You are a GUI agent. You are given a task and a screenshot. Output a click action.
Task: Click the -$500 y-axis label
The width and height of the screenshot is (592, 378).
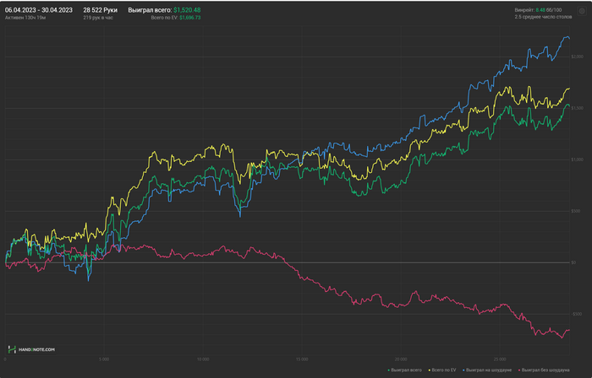576,314
